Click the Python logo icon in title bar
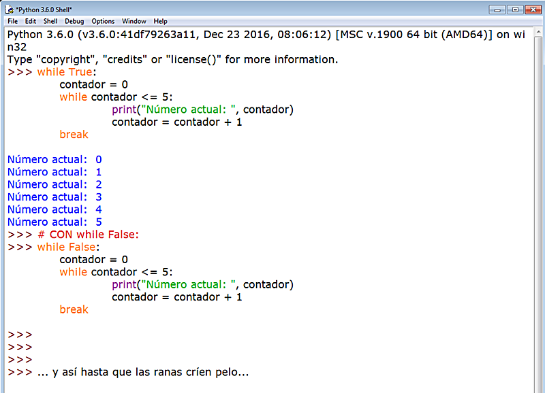 point(10,10)
